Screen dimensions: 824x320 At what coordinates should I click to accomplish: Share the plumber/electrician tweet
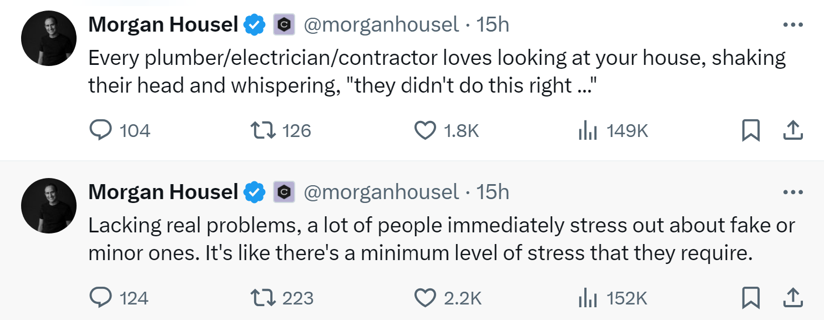pyautogui.click(x=792, y=130)
